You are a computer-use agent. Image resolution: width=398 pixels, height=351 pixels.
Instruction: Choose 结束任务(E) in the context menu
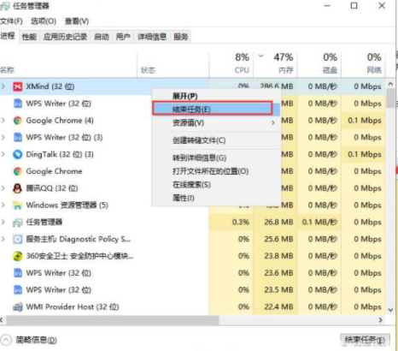[213, 109]
